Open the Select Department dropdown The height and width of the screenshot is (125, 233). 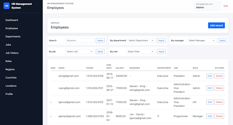click(142, 40)
